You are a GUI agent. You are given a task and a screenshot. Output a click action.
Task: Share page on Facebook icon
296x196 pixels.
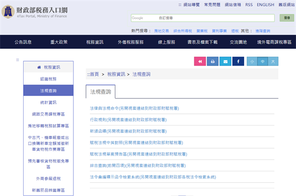(x=238, y=61)
